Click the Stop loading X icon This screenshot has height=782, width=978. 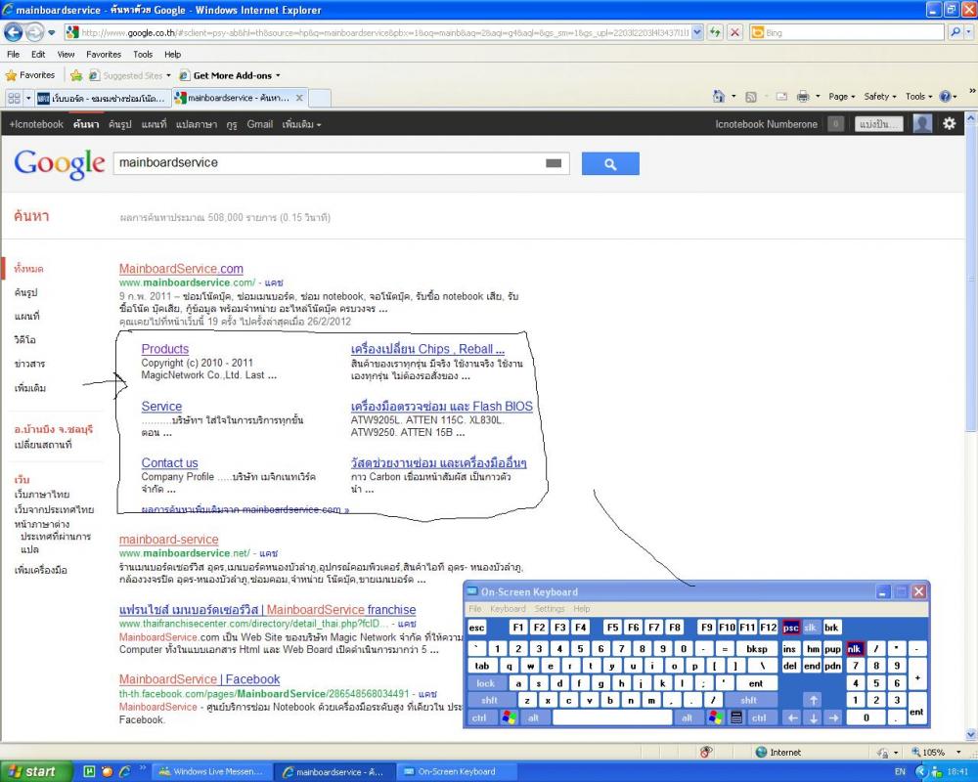[x=735, y=32]
